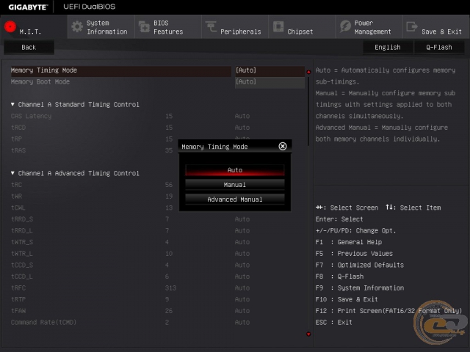Click the tWTR_L timing label

(x=21, y=254)
